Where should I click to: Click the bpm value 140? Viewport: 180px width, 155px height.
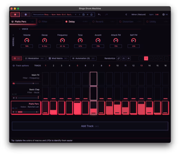point(157,14)
